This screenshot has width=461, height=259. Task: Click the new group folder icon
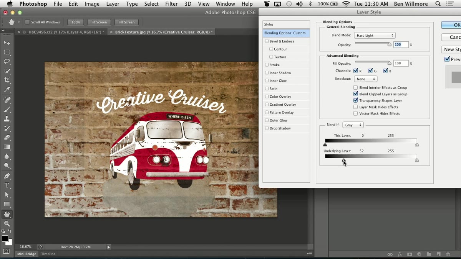429,254
